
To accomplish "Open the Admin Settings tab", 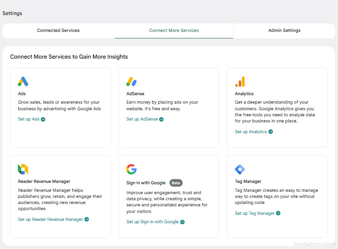I will 284,30.
